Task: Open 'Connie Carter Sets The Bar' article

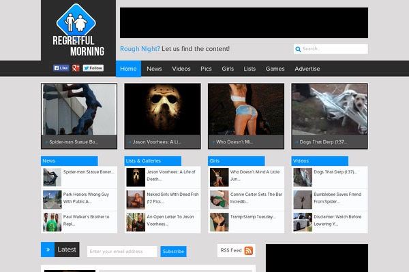Action: [x=256, y=198]
